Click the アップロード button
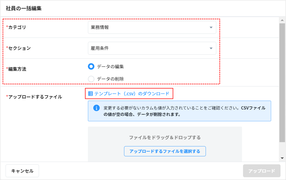This screenshot has width=286, height=180. coord(262,171)
